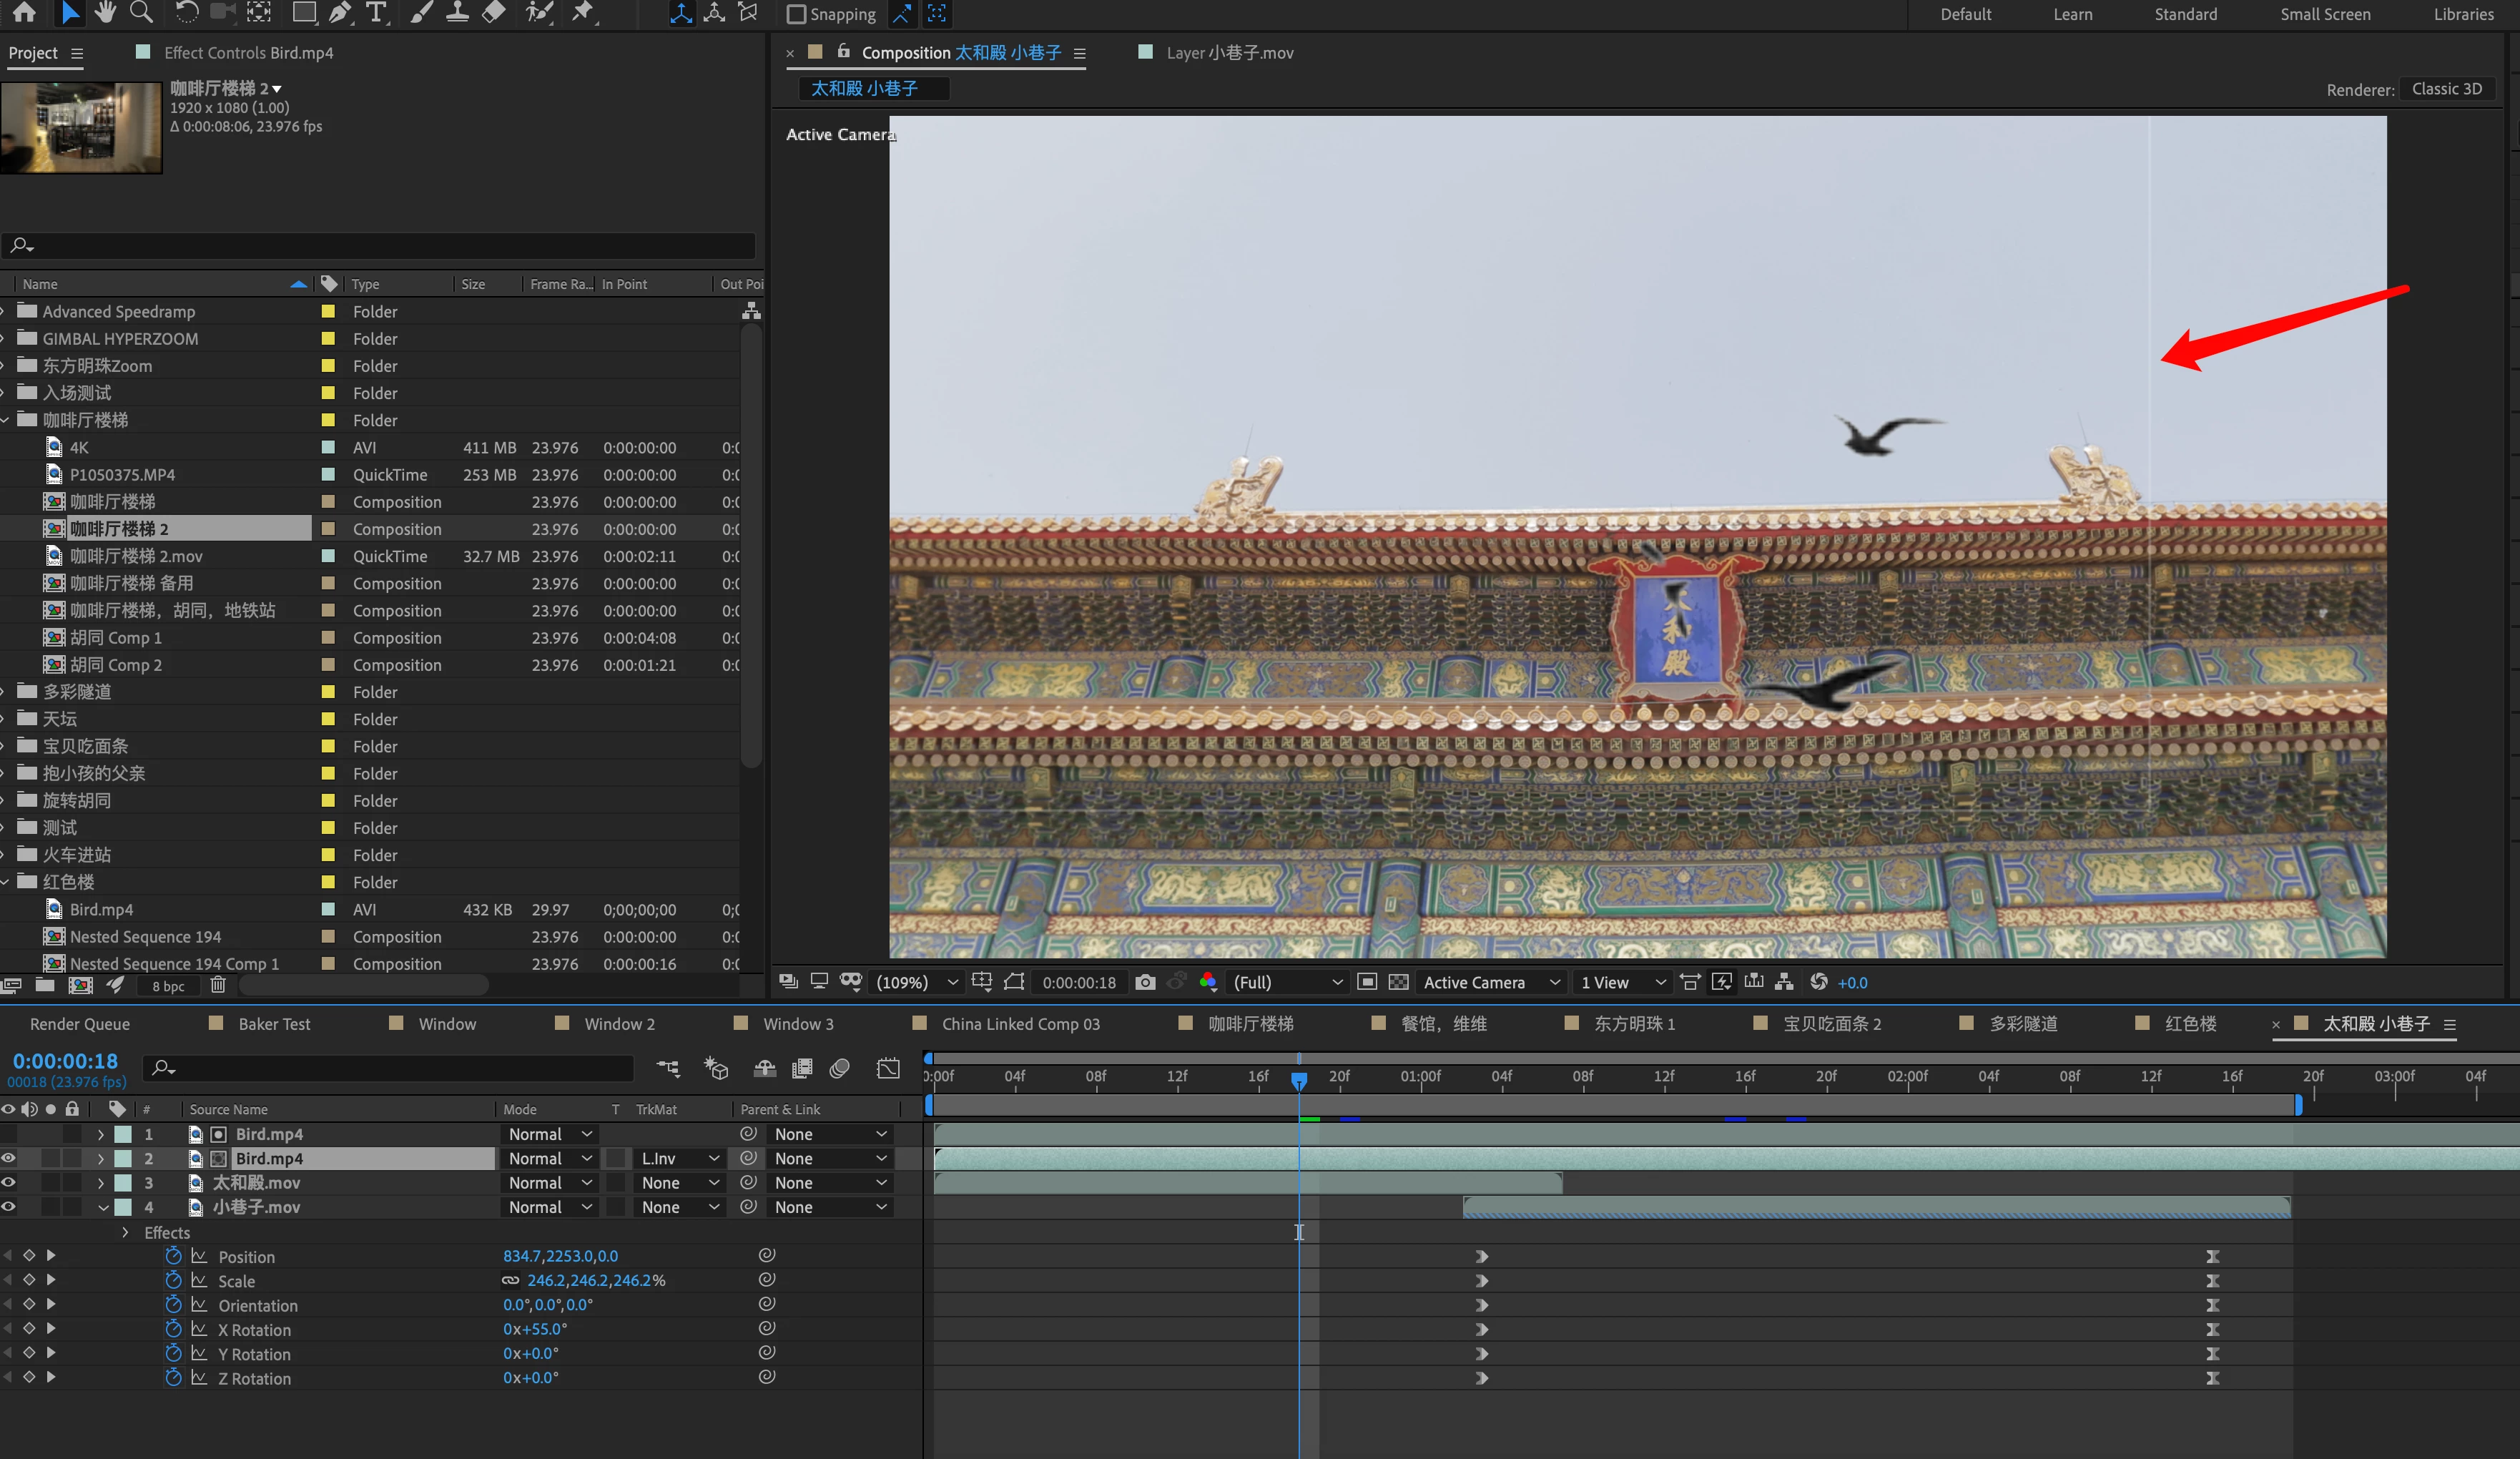Viewport: 2520px width, 1459px height.
Task: Click the Position value 834.7,2253.0,0.0
Action: pyautogui.click(x=560, y=1256)
